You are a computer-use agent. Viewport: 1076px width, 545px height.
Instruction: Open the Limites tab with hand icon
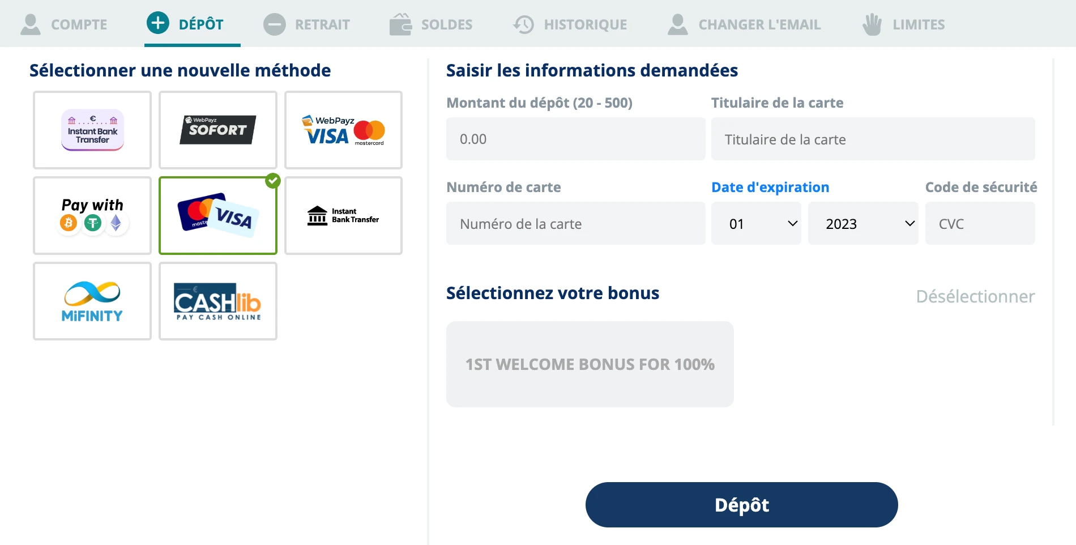pos(903,24)
